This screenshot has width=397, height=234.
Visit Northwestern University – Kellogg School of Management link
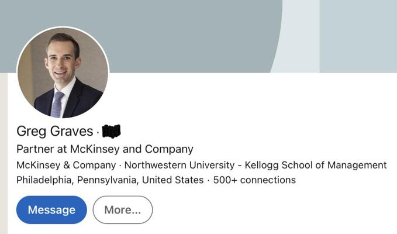click(x=256, y=165)
